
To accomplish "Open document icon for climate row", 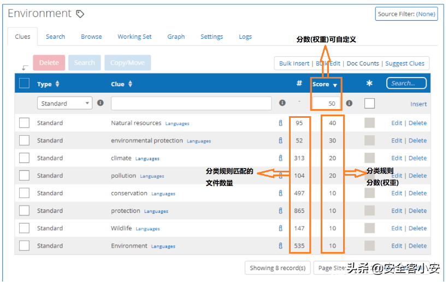I will 281,158.
